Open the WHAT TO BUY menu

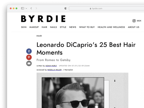[x=87, y=27]
